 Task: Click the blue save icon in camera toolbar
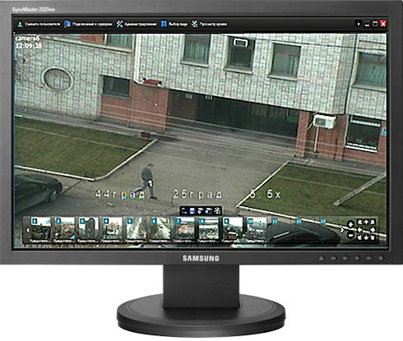(192, 210)
